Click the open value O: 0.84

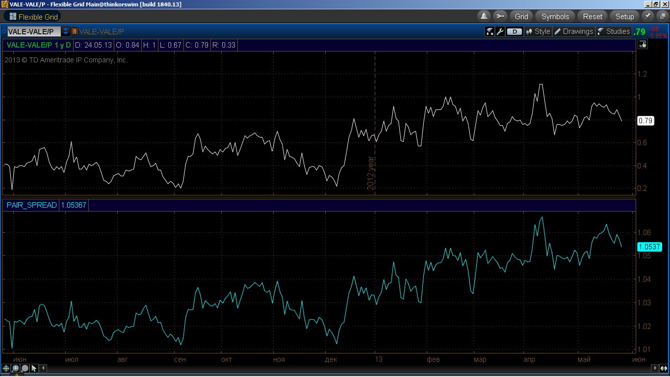(x=128, y=45)
